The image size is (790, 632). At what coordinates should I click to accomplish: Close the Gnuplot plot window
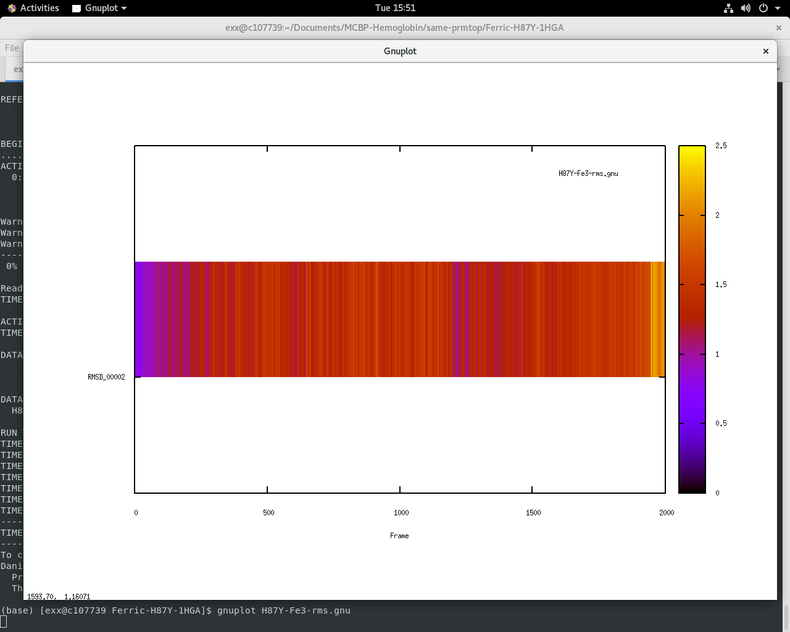pyautogui.click(x=765, y=51)
